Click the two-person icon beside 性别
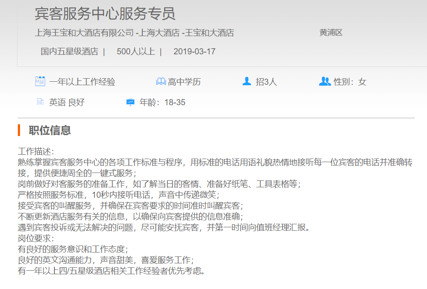 [325, 81]
